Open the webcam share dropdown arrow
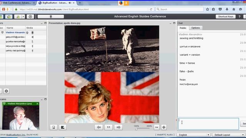This screenshot has height=138, width=246. 23,16
